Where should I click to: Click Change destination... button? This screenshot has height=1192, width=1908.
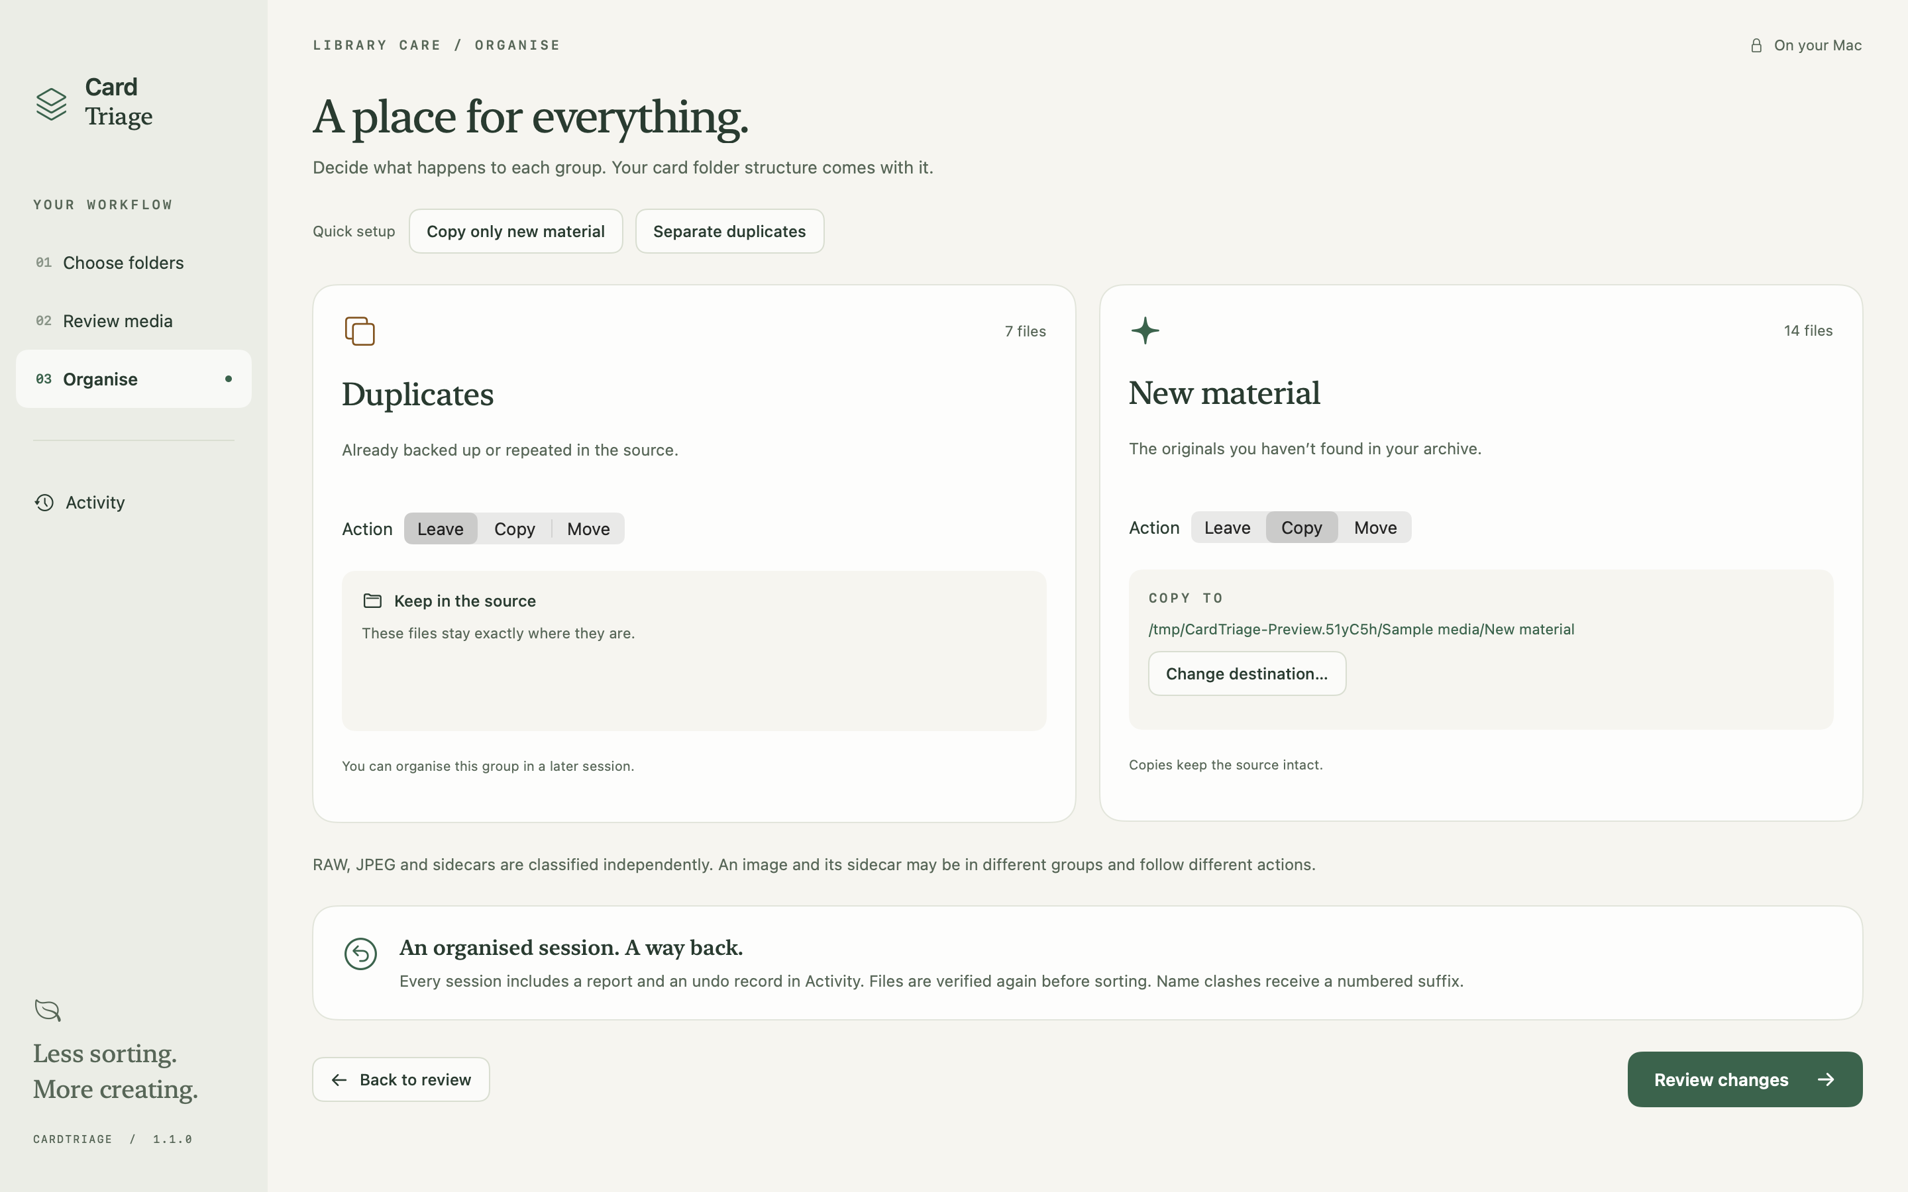pos(1247,673)
